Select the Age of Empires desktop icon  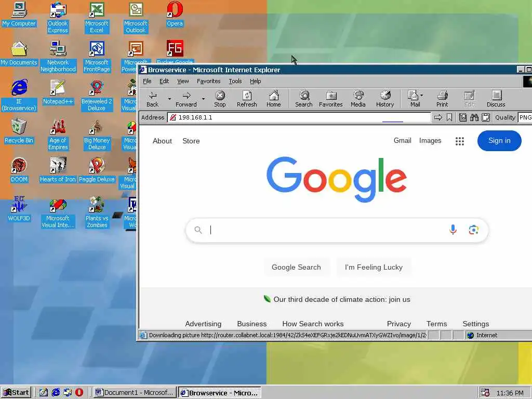58,135
